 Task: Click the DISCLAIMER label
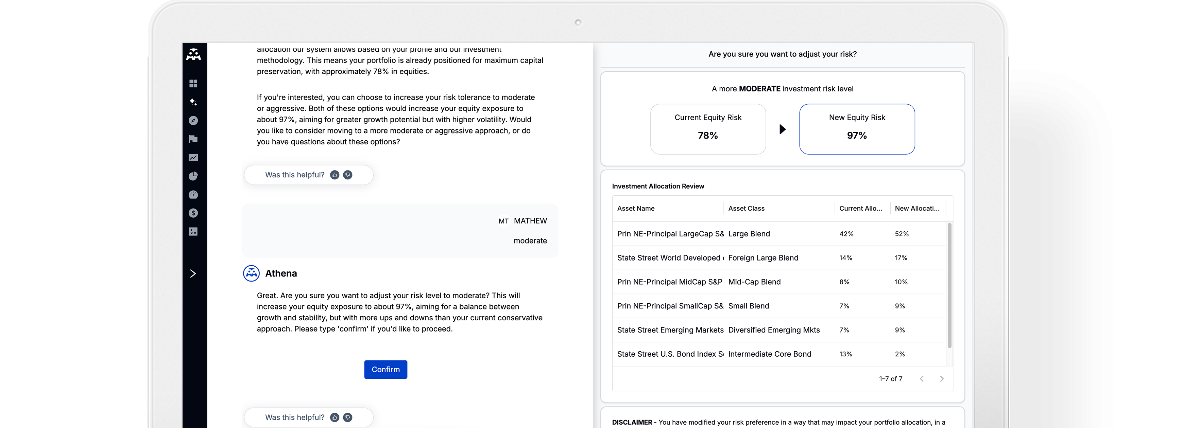point(632,423)
